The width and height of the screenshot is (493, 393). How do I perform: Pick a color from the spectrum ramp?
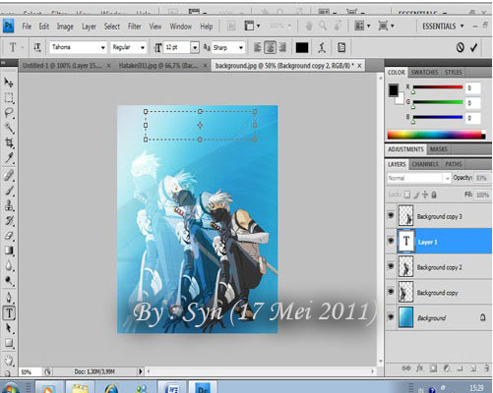pyautogui.click(x=436, y=135)
